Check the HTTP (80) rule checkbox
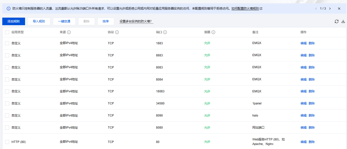The image size is (347, 149). pyautogui.click(x=7, y=142)
